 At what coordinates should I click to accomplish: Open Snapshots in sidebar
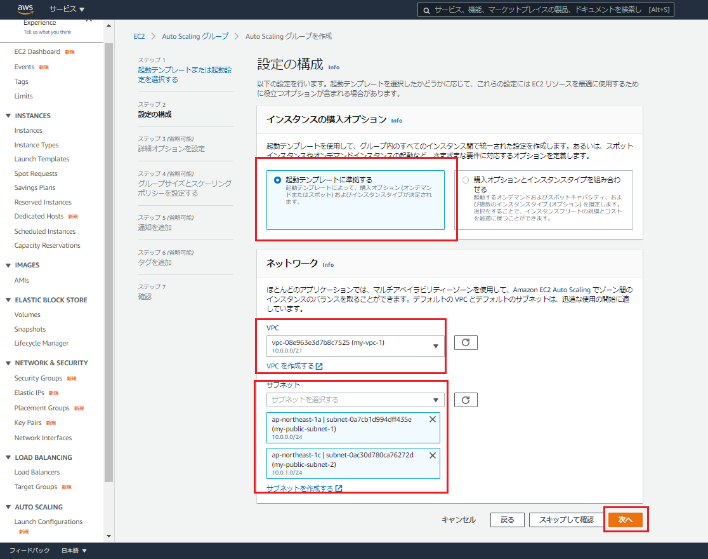click(30, 329)
